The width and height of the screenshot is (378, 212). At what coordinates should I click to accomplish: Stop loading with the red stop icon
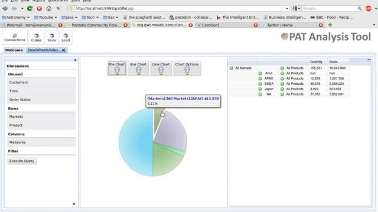(40, 8)
